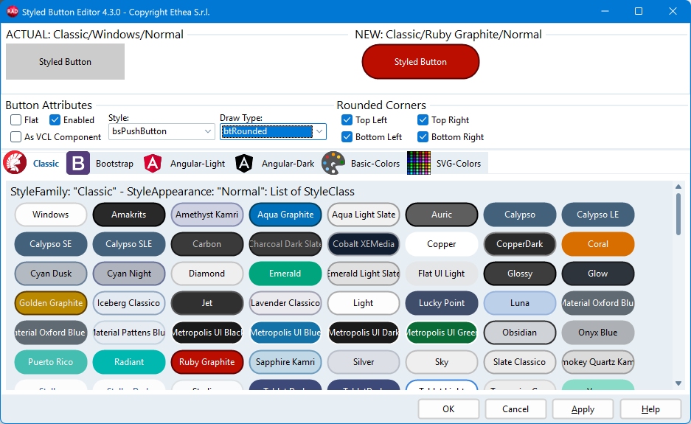Select the Iceberg Classico style

pyautogui.click(x=128, y=303)
